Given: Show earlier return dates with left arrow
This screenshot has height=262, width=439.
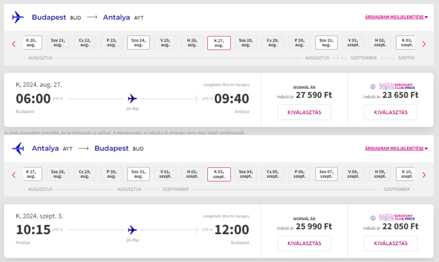Looking at the screenshot, I should tap(14, 175).
